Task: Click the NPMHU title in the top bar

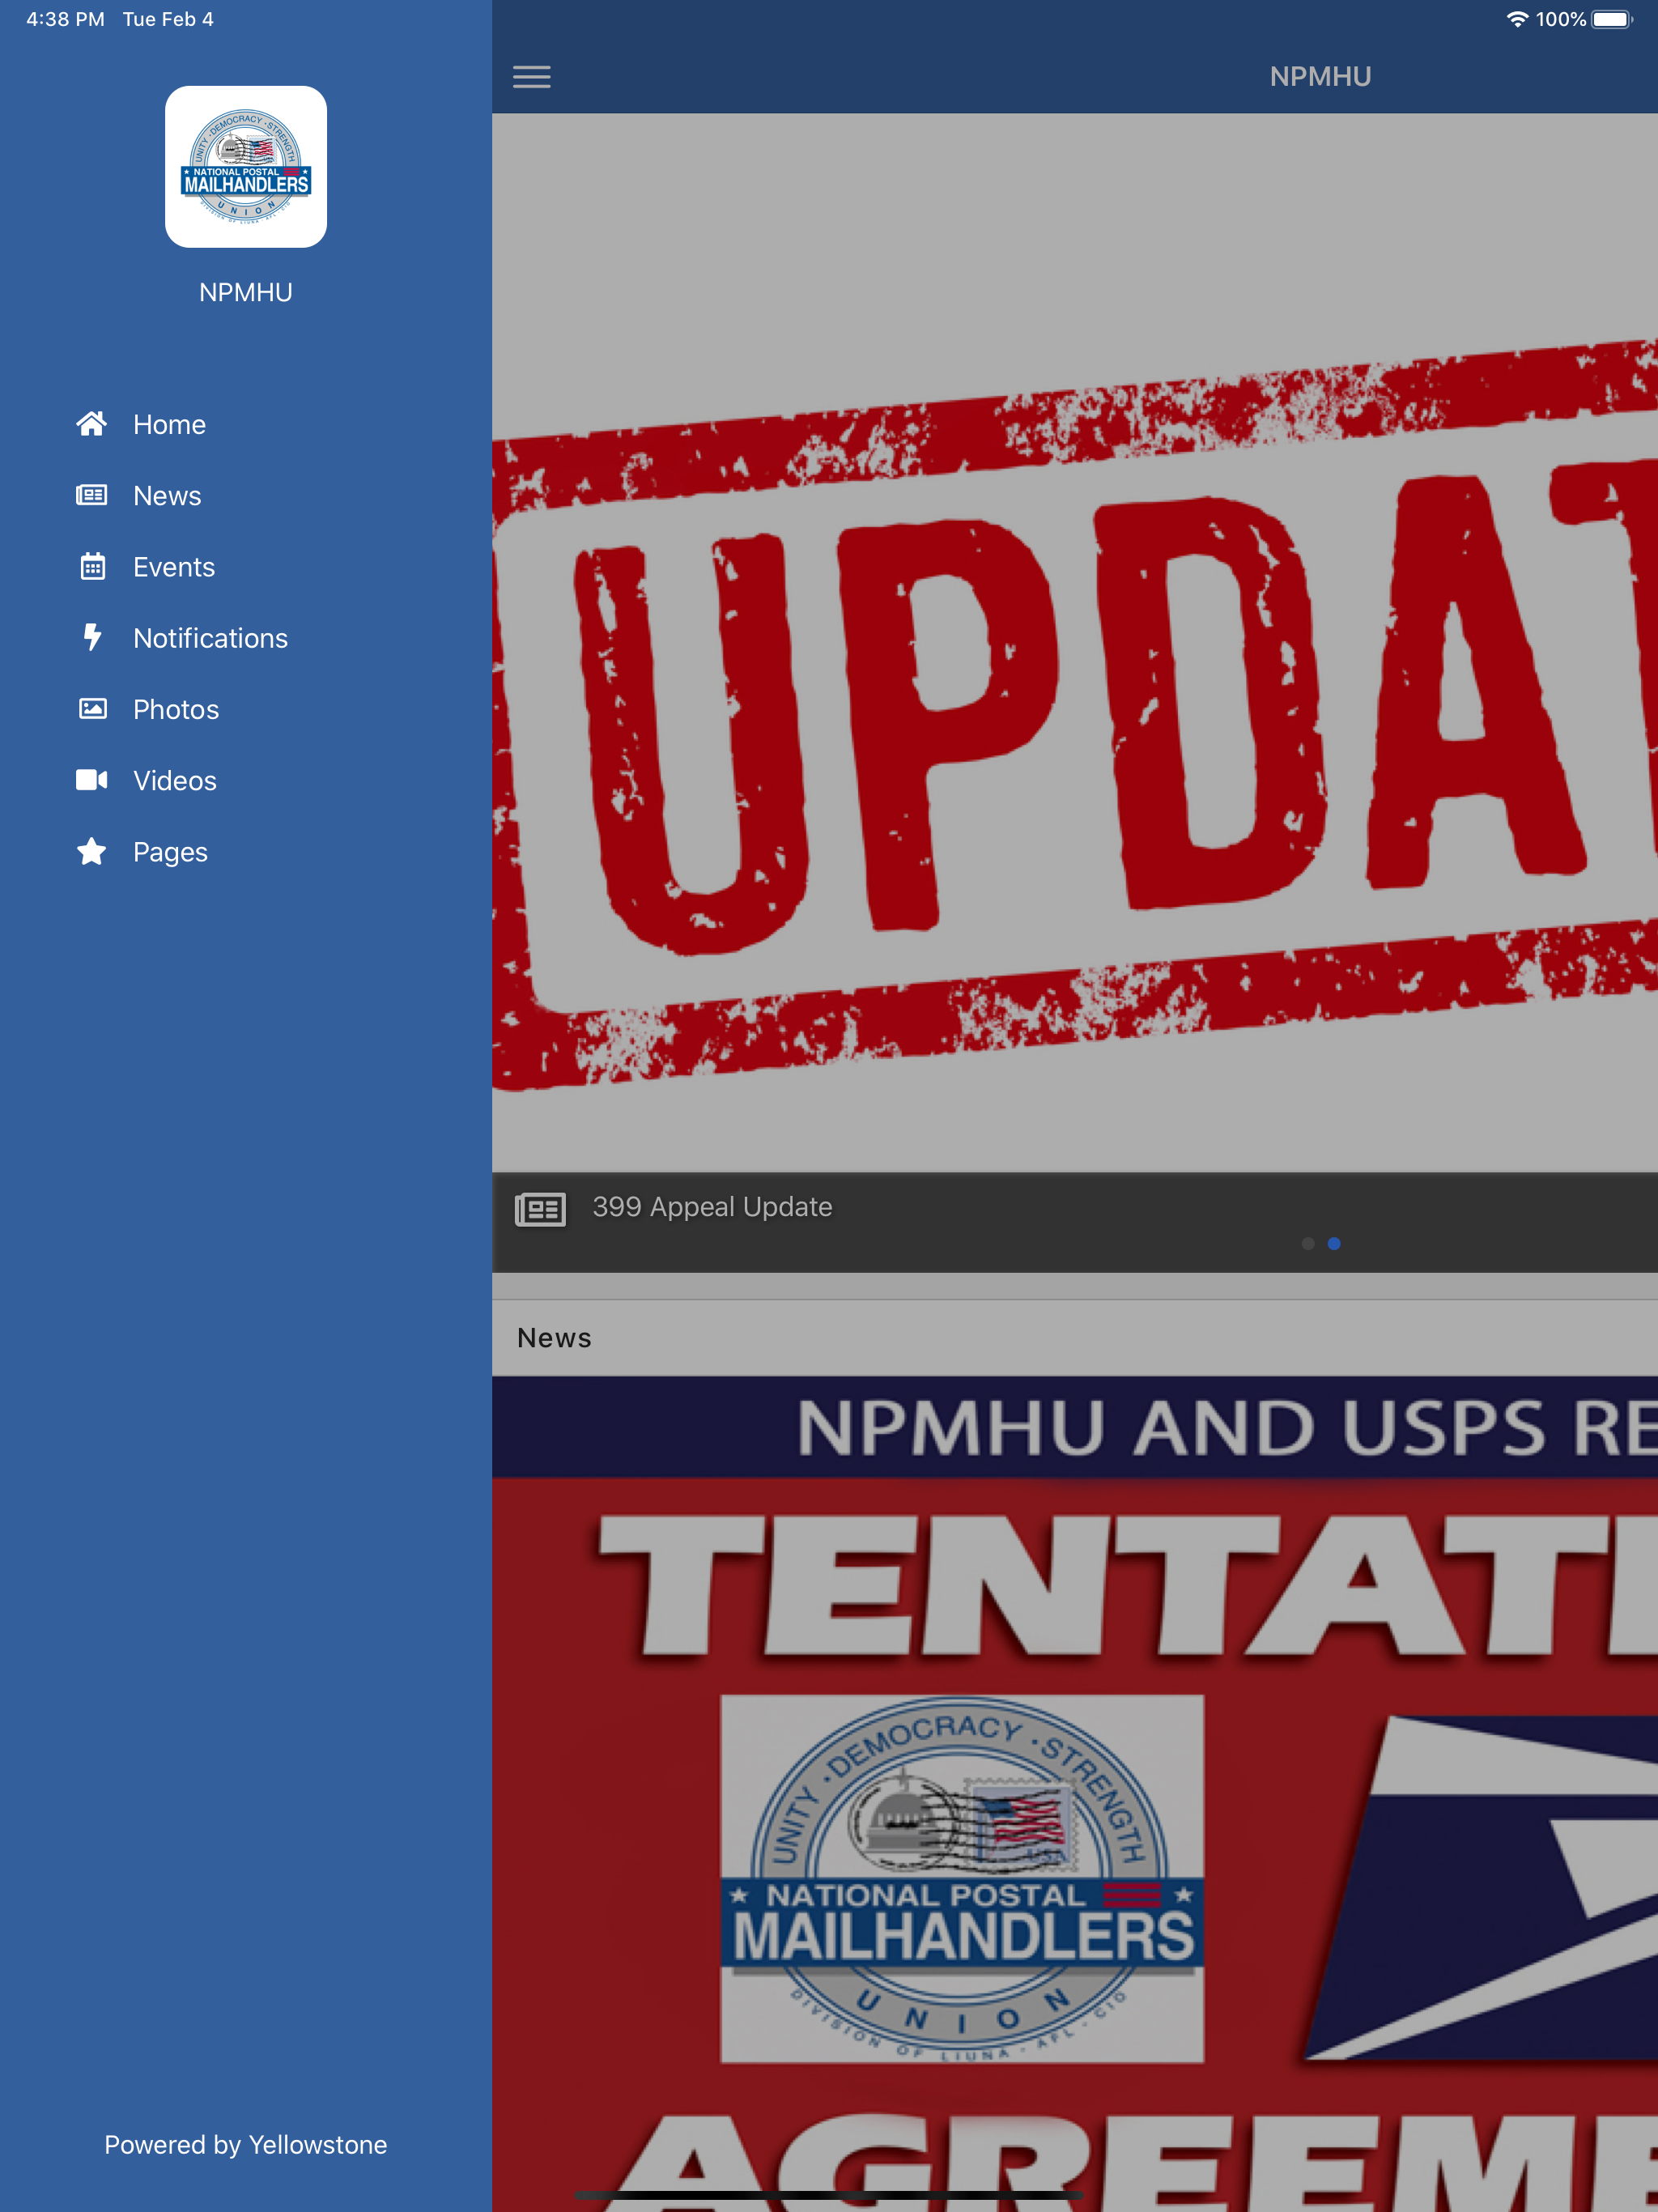Action: 1320,76
